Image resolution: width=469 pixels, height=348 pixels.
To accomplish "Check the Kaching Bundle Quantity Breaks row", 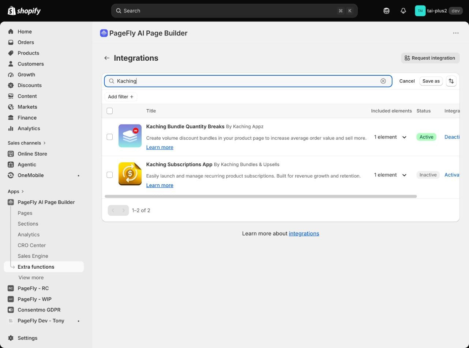I will coord(109,137).
